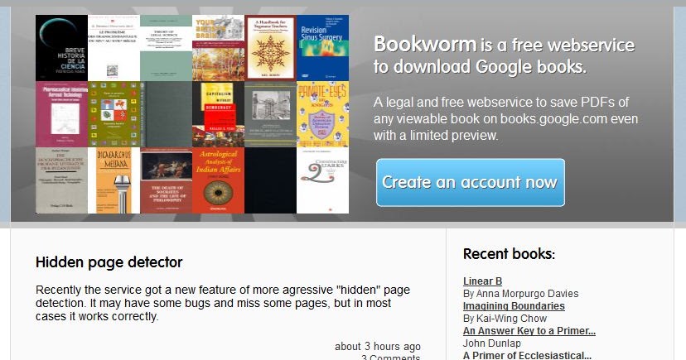The image size is (686, 360).
Task: Open the Linear B book link
Action: 482,281
